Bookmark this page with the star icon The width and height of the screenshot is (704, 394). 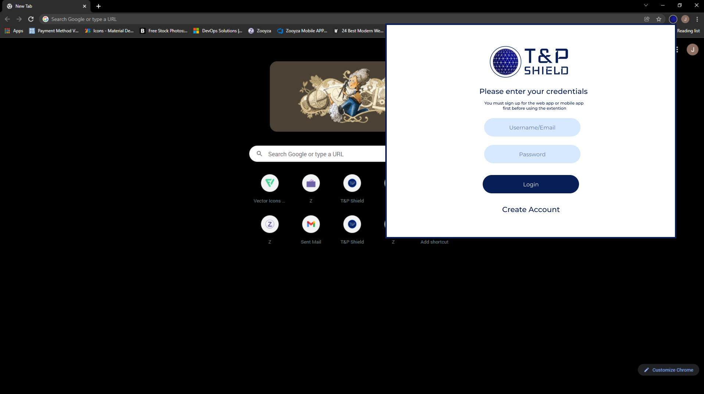pos(659,19)
